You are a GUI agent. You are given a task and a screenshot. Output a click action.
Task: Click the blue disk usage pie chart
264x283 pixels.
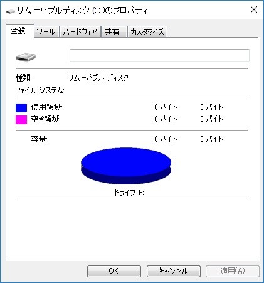click(126, 166)
